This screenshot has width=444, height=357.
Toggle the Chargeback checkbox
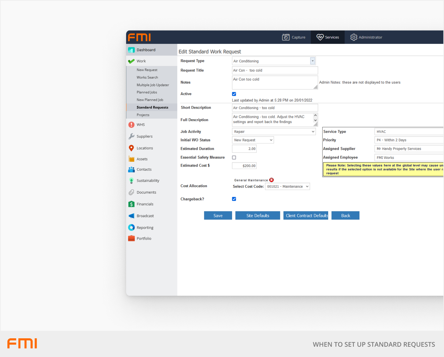point(234,199)
